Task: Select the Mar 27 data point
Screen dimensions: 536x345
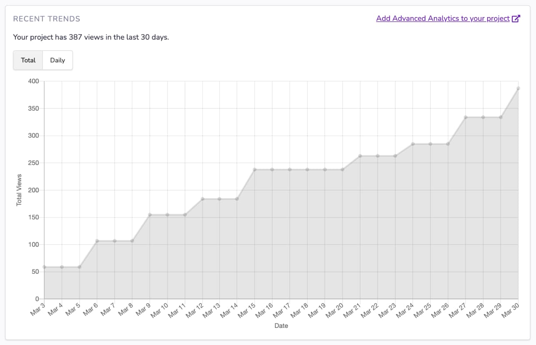Action: coord(465,117)
